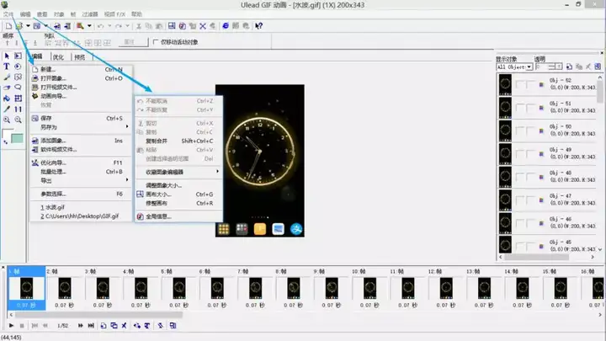
Task: Switch to the 预览 tab
Action: click(x=80, y=57)
